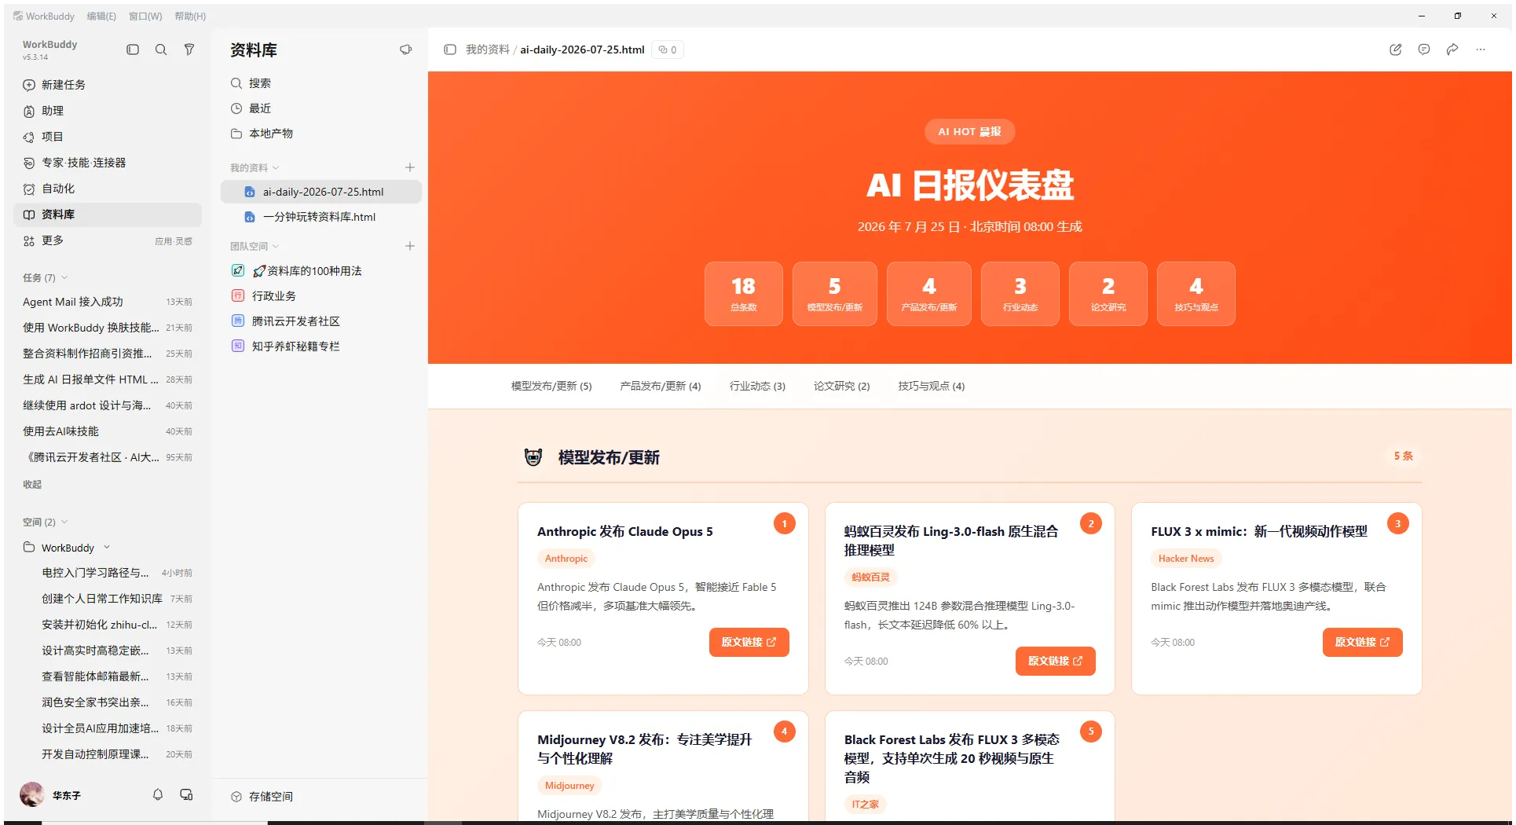Open the chat icon next to the bell

186,795
